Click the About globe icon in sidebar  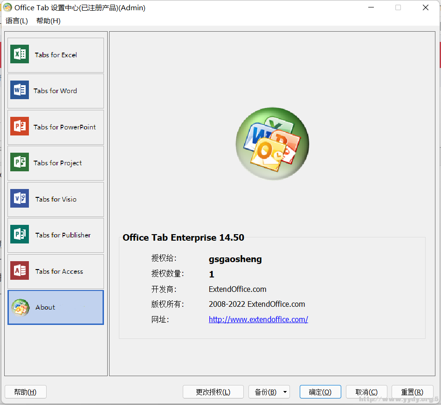(x=20, y=308)
